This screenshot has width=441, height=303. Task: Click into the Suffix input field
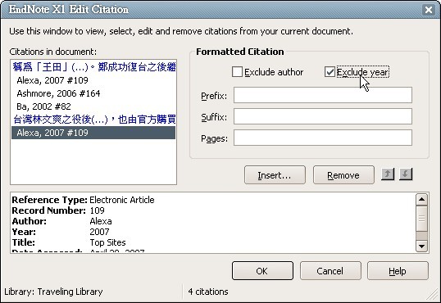pyautogui.click(x=323, y=116)
